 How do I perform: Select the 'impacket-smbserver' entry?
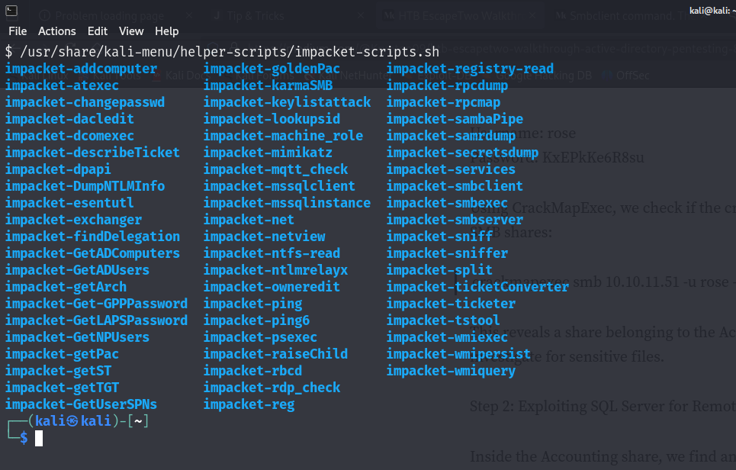pos(455,220)
